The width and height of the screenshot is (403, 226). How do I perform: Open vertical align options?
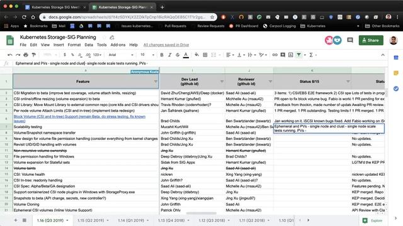pos(241,55)
